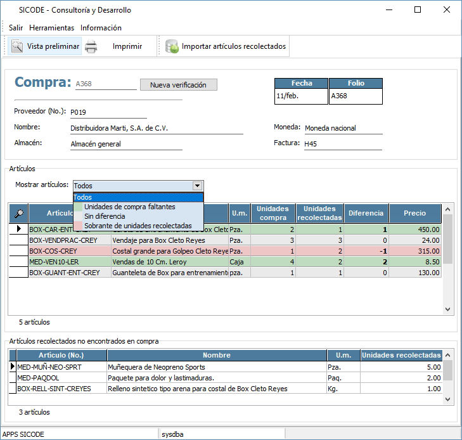Click the printer icon for Imprimir

point(91,46)
